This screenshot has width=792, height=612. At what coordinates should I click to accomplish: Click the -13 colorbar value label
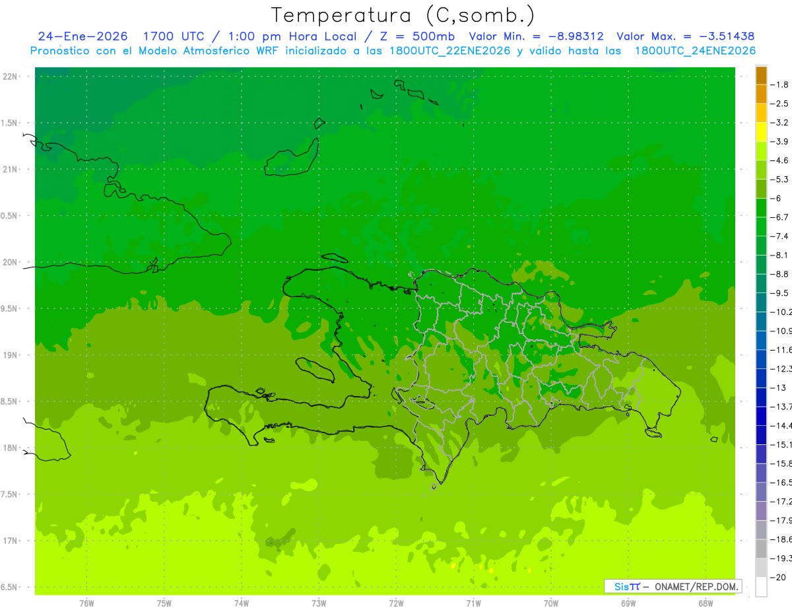779,388
